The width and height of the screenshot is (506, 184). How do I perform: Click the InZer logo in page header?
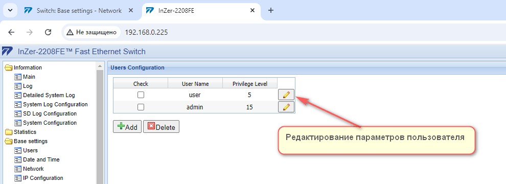point(7,51)
